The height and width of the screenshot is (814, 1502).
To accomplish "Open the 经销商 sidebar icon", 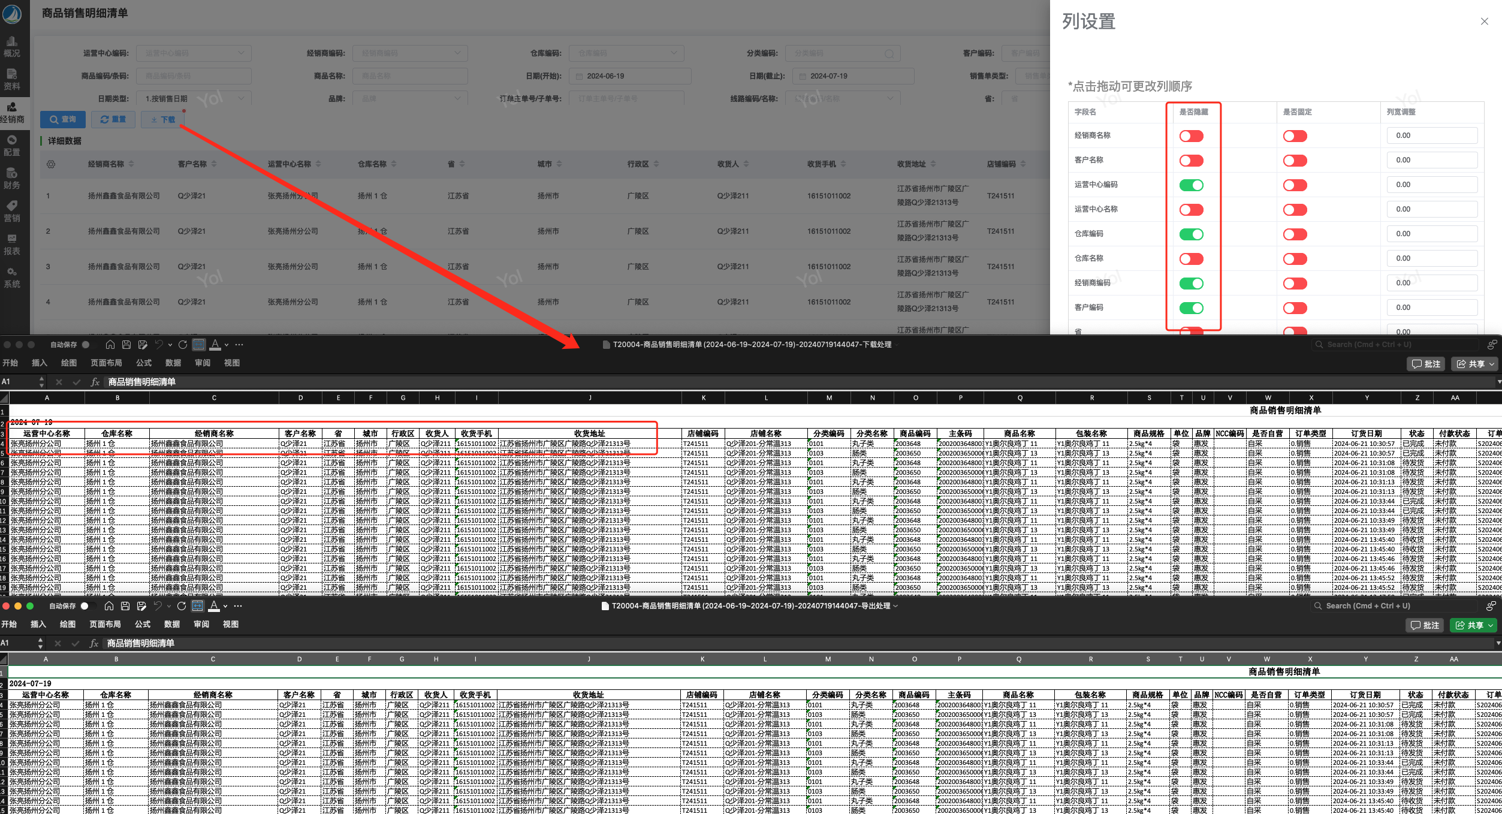I will click(x=12, y=113).
